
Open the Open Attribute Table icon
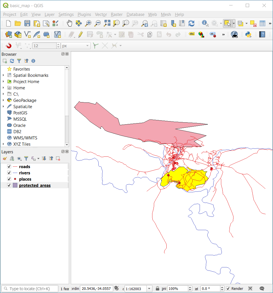262,23
